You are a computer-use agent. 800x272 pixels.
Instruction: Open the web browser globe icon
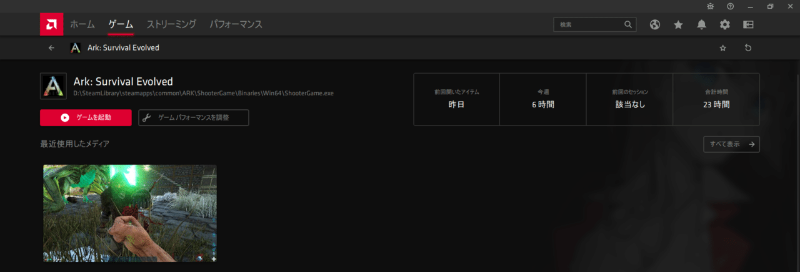(655, 24)
